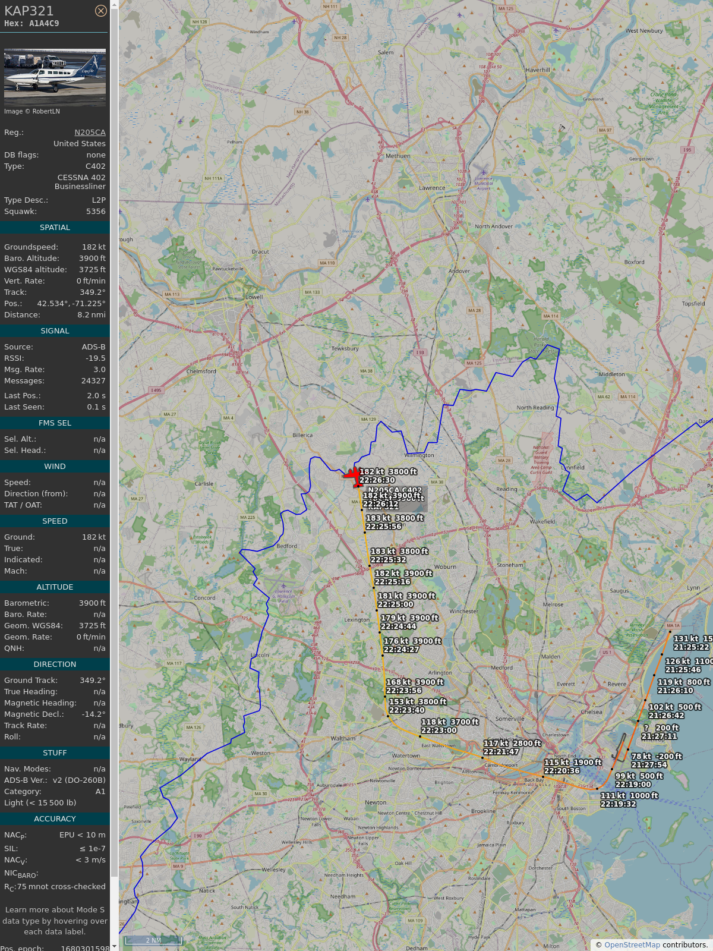713x951 pixels.
Task: Click the Squawk 5356 value
Action: [96, 212]
